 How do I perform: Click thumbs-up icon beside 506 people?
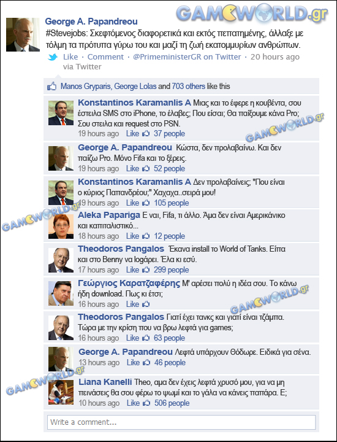point(146,403)
